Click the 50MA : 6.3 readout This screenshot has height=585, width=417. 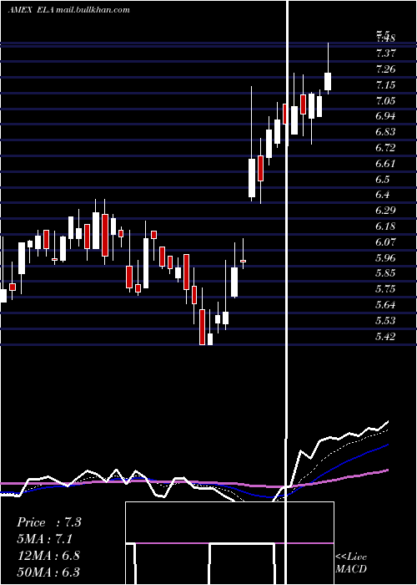click(x=48, y=572)
